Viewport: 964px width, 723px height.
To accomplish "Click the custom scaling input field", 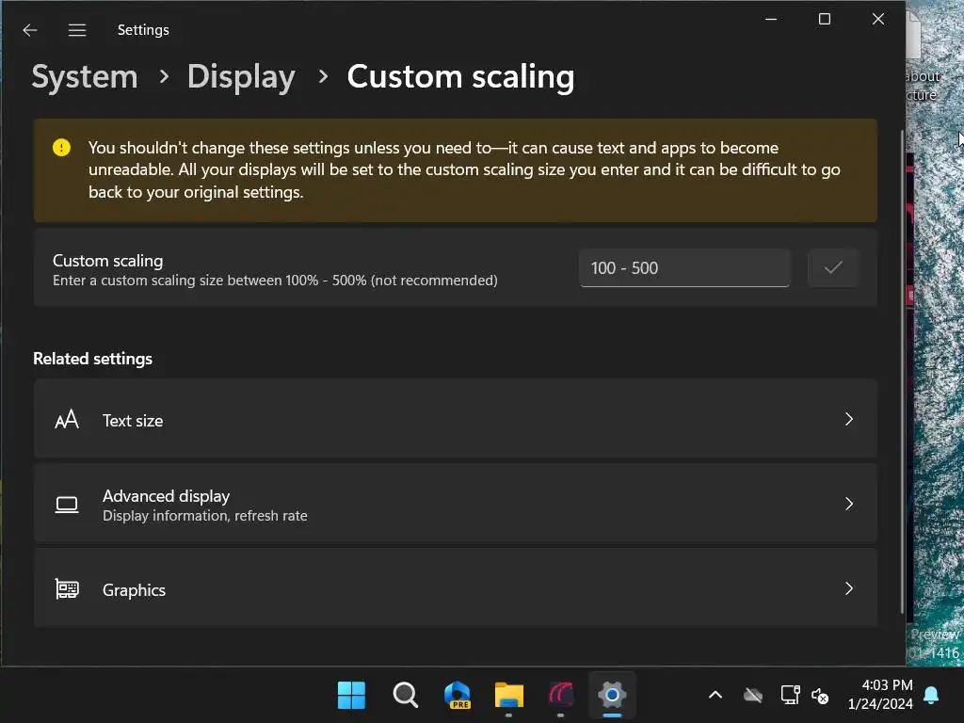I will [x=684, y=268].
